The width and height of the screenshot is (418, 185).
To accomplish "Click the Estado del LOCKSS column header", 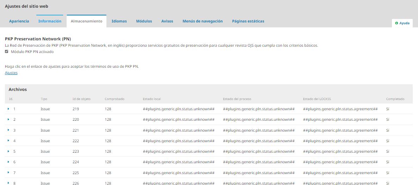I will 317,99.
